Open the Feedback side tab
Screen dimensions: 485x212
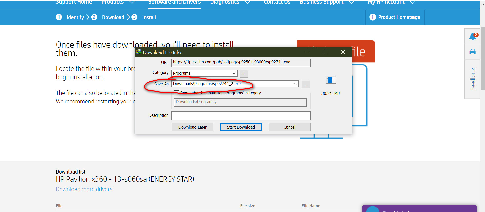473,79
